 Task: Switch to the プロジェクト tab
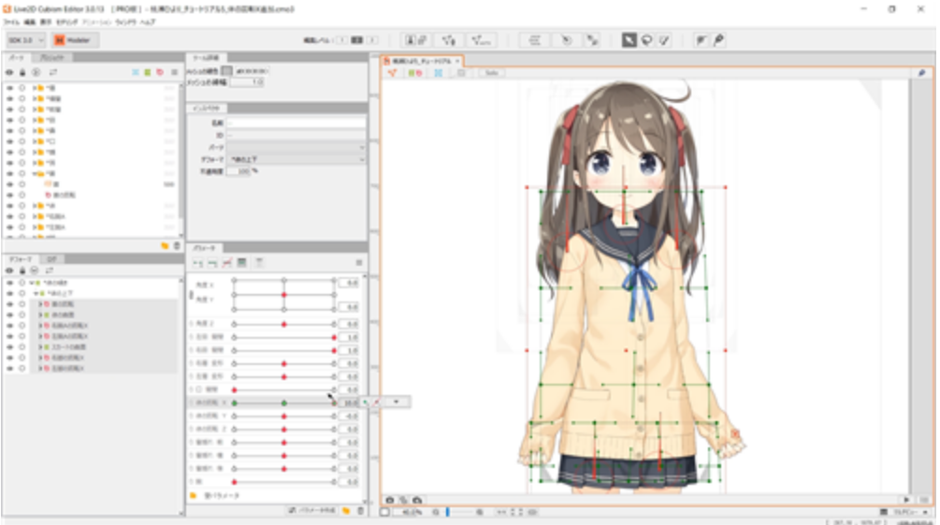pyautogui.click(x=52, y=58)
